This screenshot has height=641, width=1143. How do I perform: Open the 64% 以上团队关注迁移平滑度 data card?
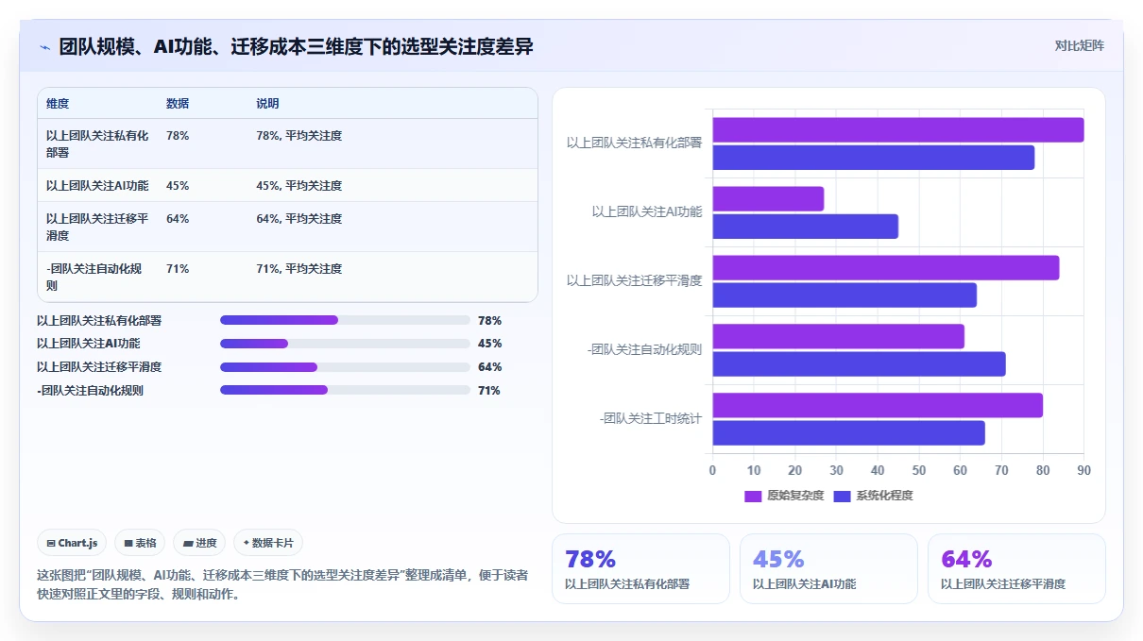1016,568
